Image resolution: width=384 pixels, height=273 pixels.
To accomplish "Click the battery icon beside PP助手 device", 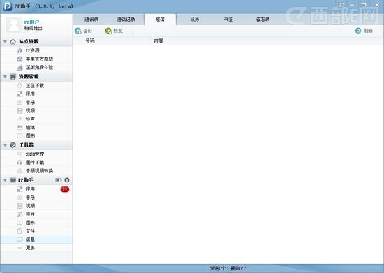I will tap(58, 180).
